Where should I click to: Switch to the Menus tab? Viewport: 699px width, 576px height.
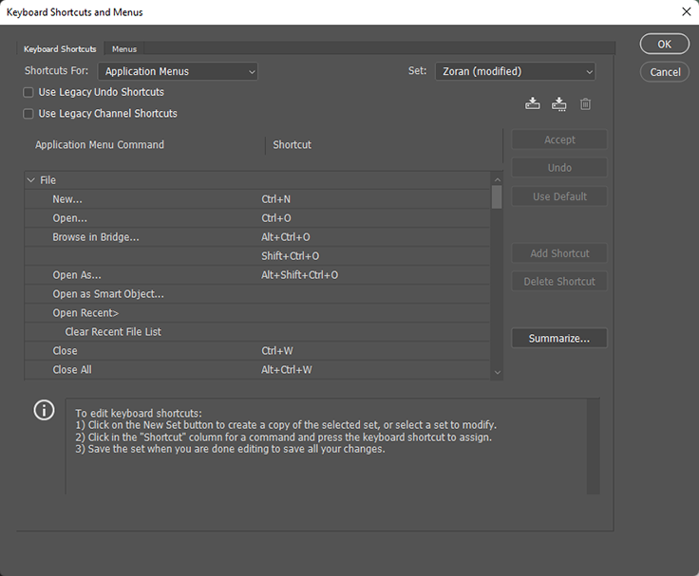123,48
